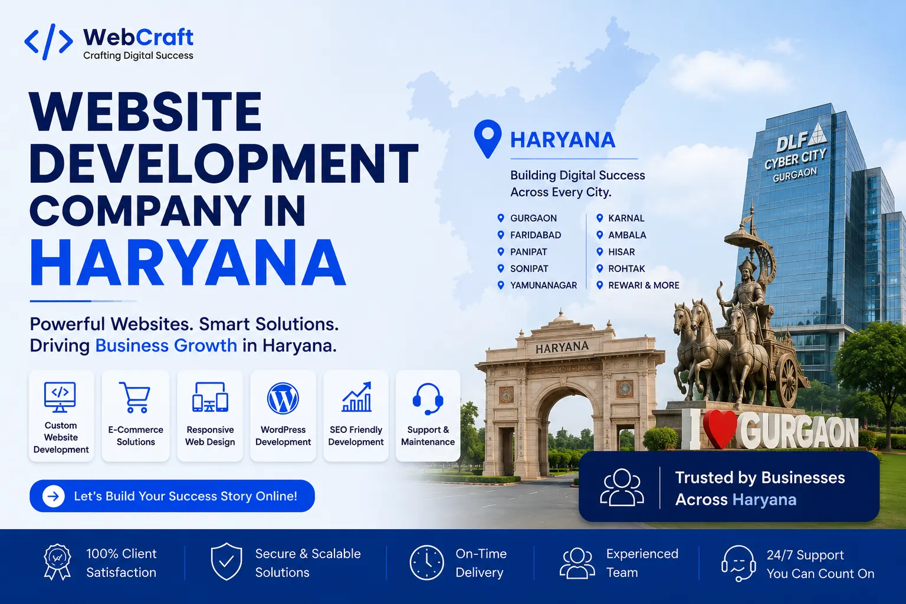Click the pin icon beside REWARI & MORE
Image resolution: width=906 pixels, height=604 pixels.
pos(599,285)
